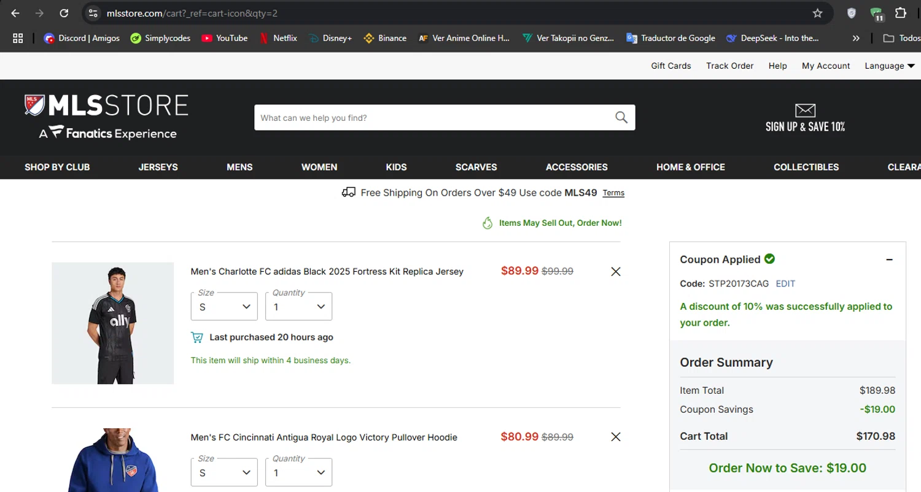Click the Sign Up & Save envelope icon

click(x=805, y=111)
